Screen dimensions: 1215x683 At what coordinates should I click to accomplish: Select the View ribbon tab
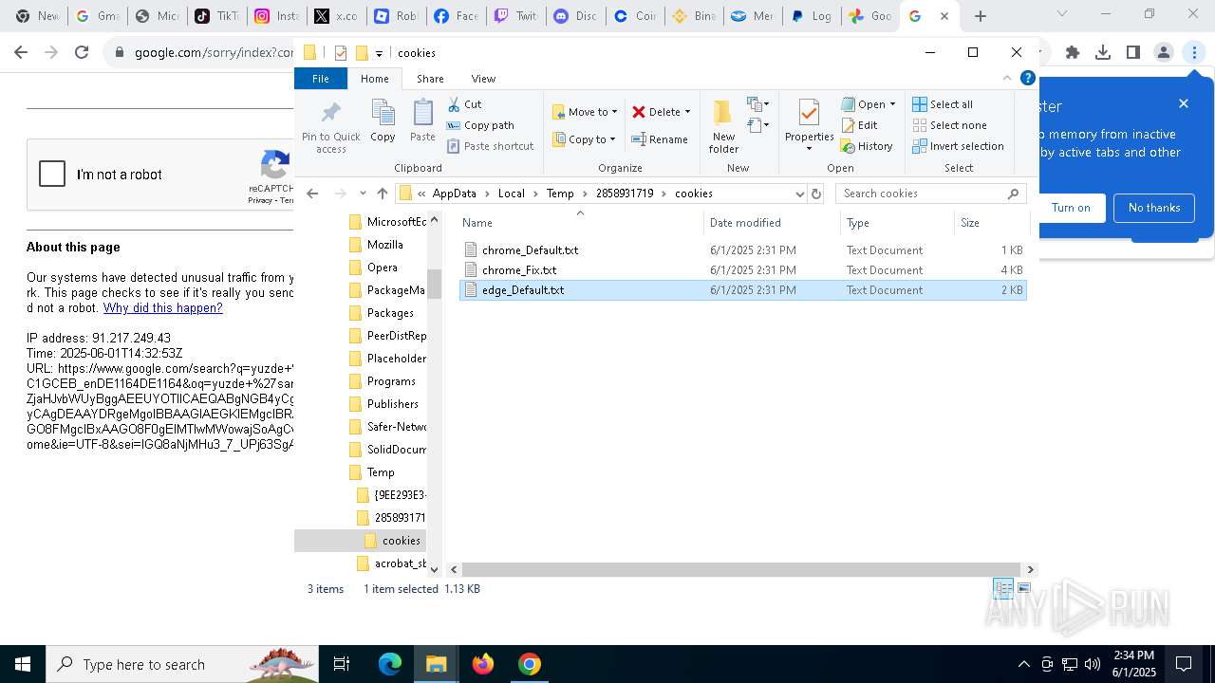click(x=483, y=79)
